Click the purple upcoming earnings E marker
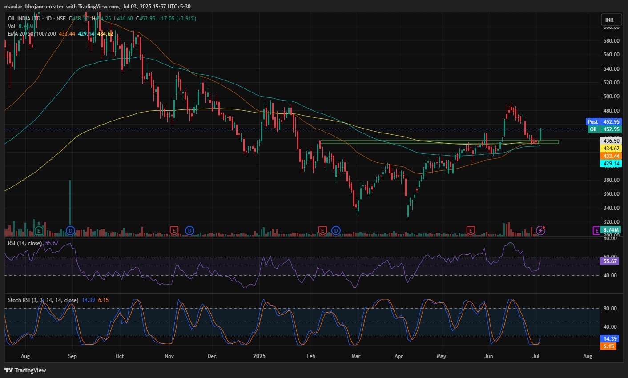 click(x=596, y=230)
